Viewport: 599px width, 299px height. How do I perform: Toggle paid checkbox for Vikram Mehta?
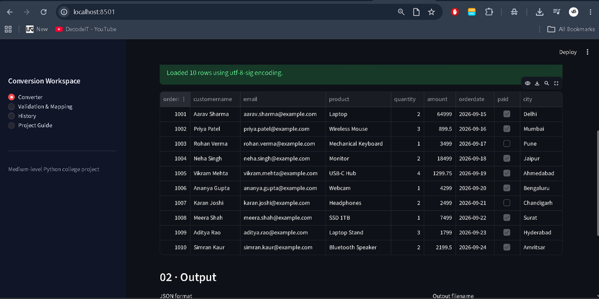(x=507, y=173)
